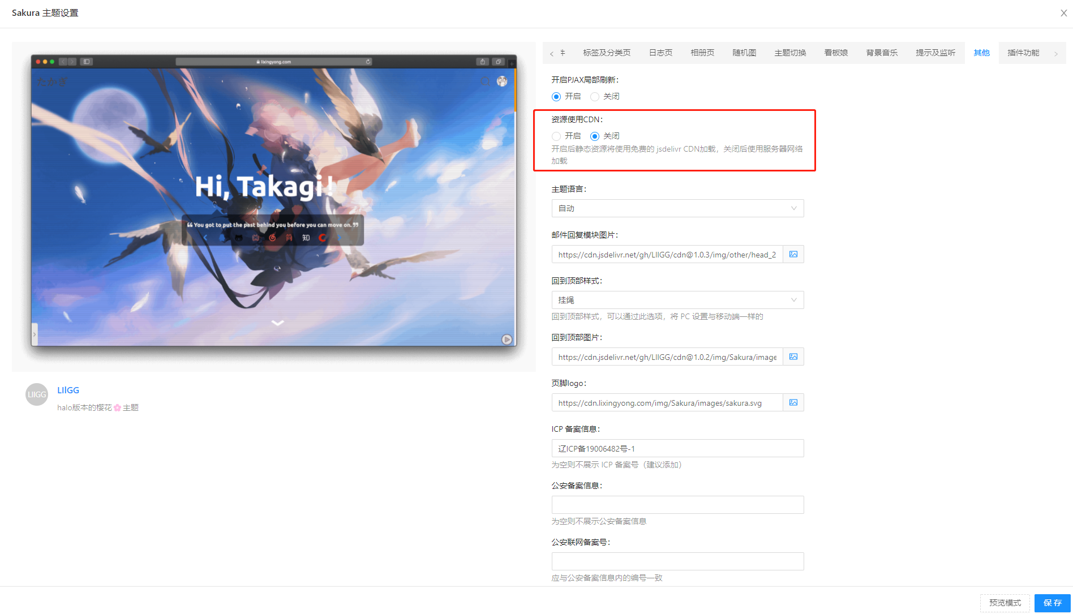The width and height of the screenshot is (1073, 614).
Task: Open NetEase Cloud Music icon in preview
Action: pyautogui.click(x=272, y=238)
